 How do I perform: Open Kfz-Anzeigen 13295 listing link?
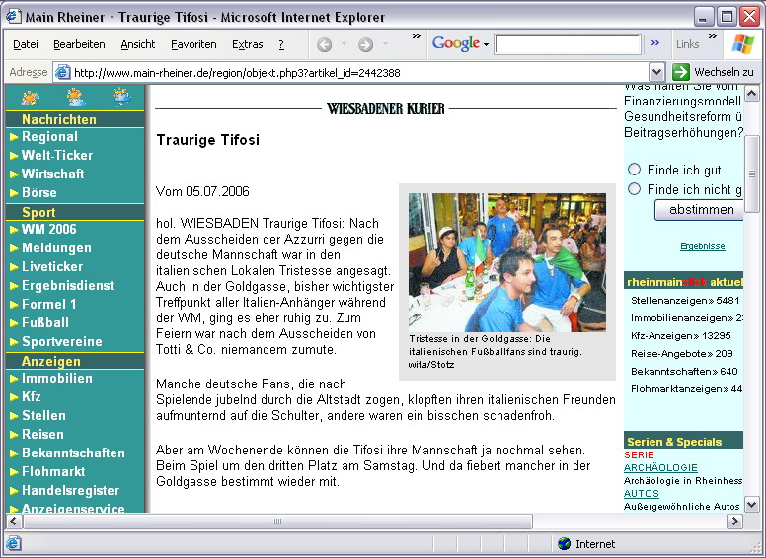click(680, 336)
